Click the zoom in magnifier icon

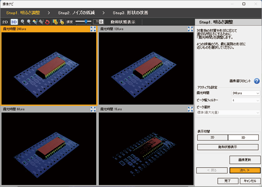tap(22, 21)
